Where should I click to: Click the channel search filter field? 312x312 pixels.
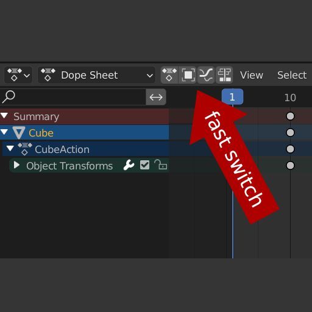point(73,97)
